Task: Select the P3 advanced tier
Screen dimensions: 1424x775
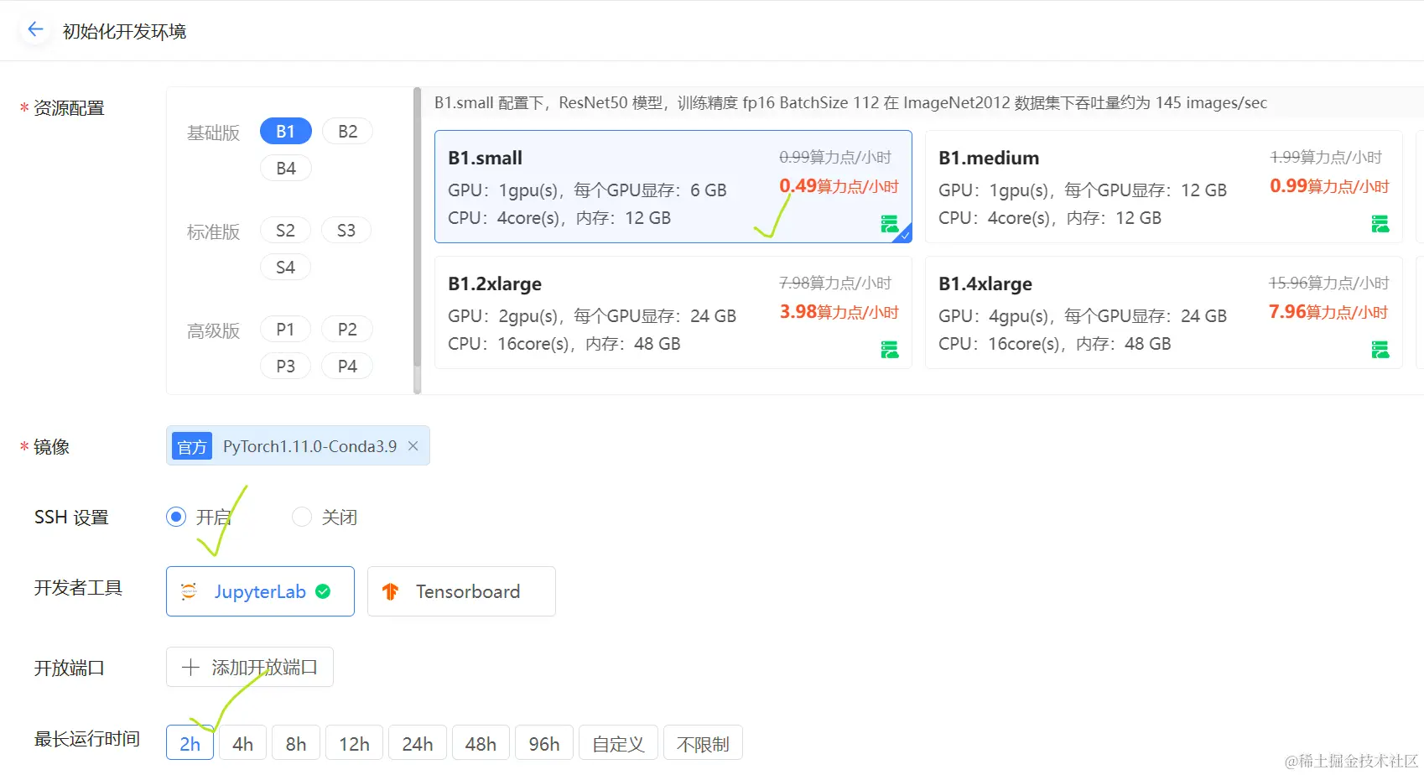Action: [x=285, y=366]
